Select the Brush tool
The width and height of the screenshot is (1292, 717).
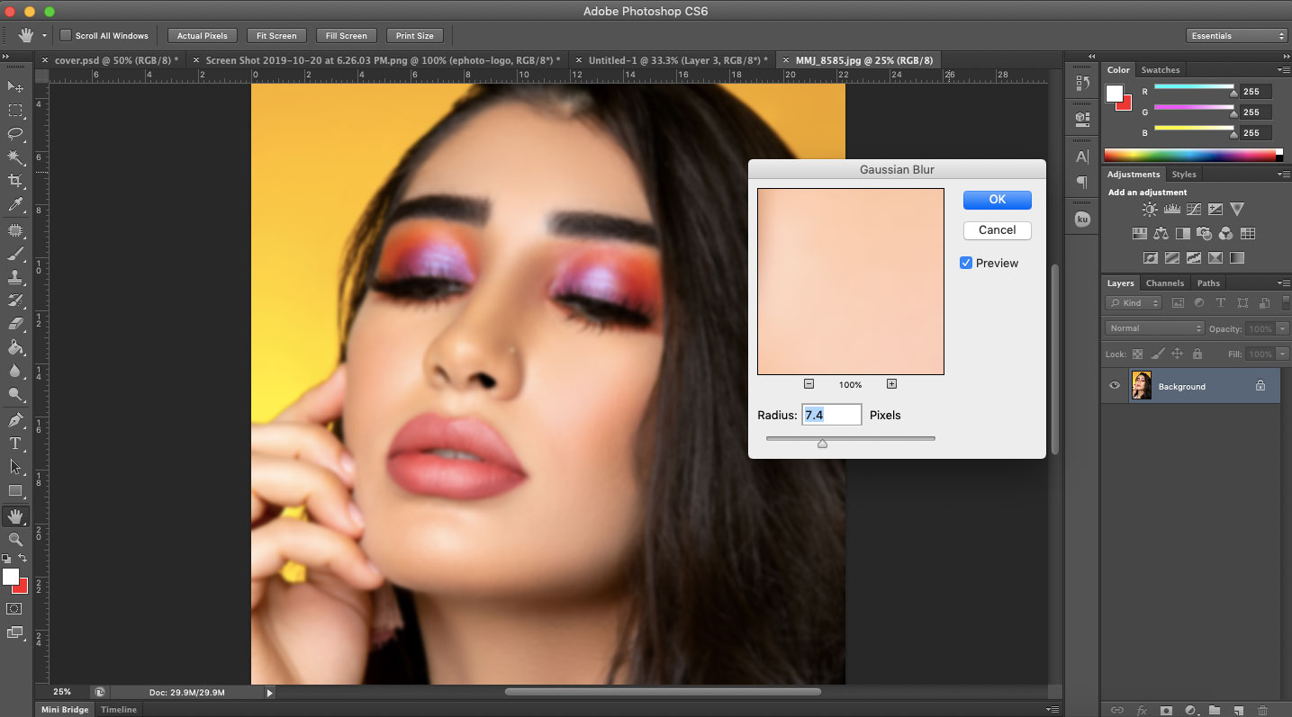(x=15, y=254)
